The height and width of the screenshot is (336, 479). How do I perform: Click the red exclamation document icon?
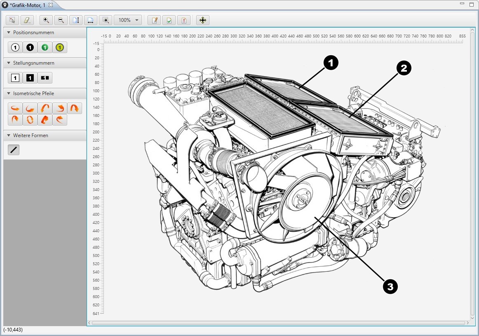(x=184, y=20)
